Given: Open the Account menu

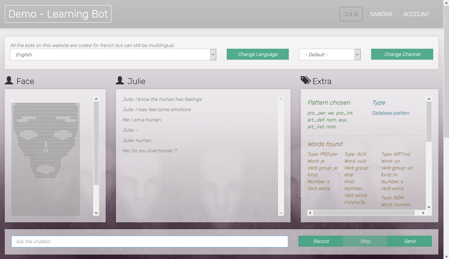Looking at the screenshot, I should (416, 14).
